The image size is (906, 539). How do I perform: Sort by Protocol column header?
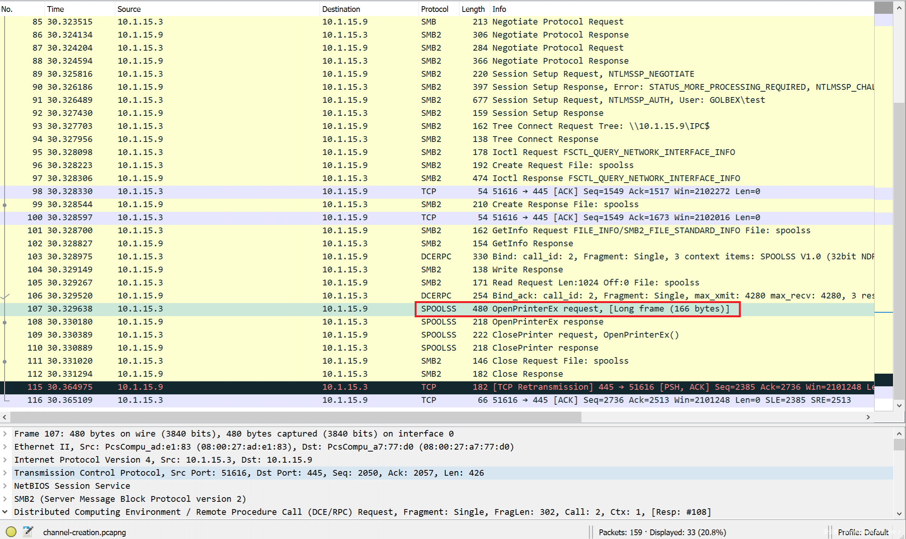(434, 9)
